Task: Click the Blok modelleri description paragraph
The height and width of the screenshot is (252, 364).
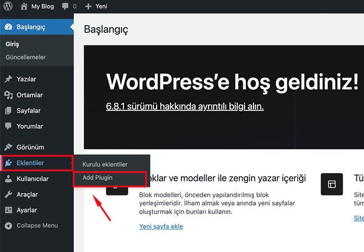Action: pos(217,203)
